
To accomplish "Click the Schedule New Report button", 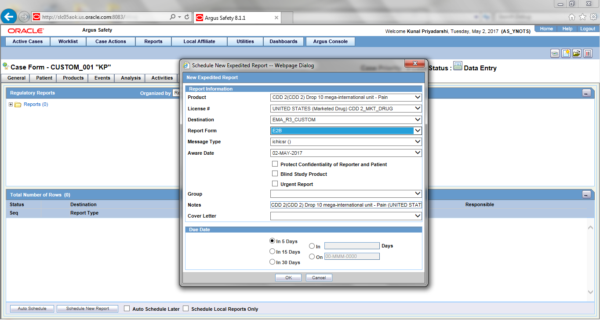I will (x=87, y=309).
